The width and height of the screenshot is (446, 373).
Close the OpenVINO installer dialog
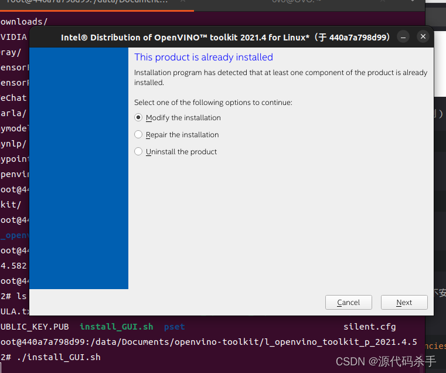[x=423, y=37]
